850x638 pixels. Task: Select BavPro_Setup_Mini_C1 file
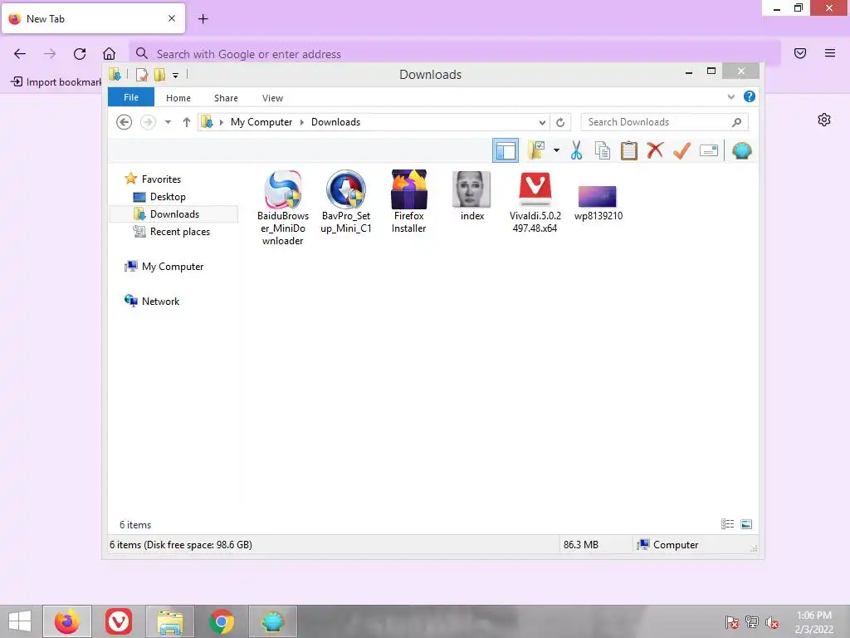(346, 202)
